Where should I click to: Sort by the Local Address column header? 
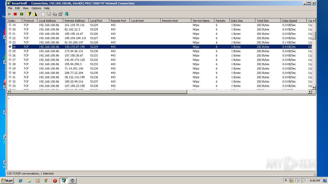pos(50,21)
